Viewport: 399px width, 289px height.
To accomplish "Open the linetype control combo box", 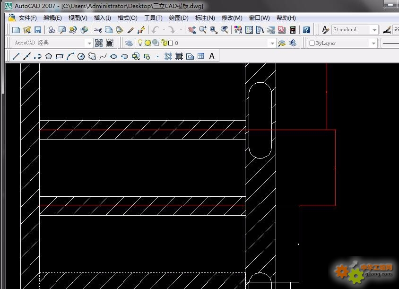I will point(390,44).
